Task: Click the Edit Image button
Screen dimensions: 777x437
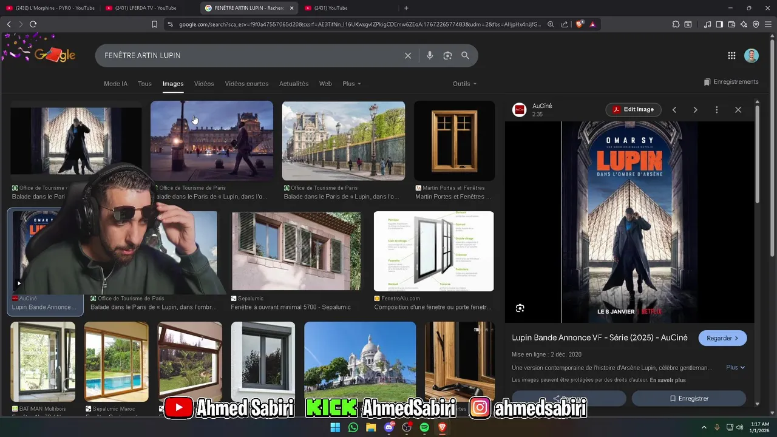Action: (x=634, y=109)
